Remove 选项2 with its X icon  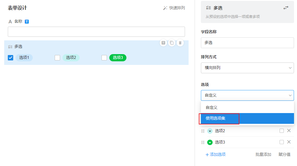(289, 131)
